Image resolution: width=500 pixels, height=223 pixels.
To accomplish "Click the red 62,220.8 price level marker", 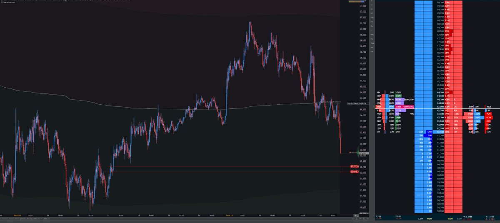I will point(355,166).
